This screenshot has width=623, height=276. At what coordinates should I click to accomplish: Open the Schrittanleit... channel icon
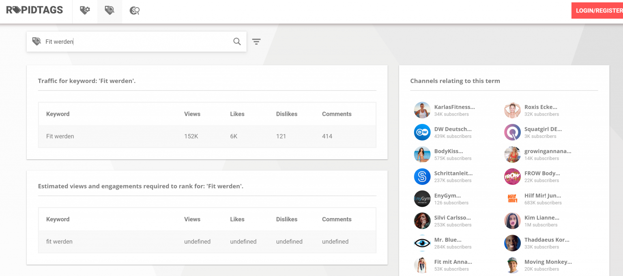click(422, 177)
